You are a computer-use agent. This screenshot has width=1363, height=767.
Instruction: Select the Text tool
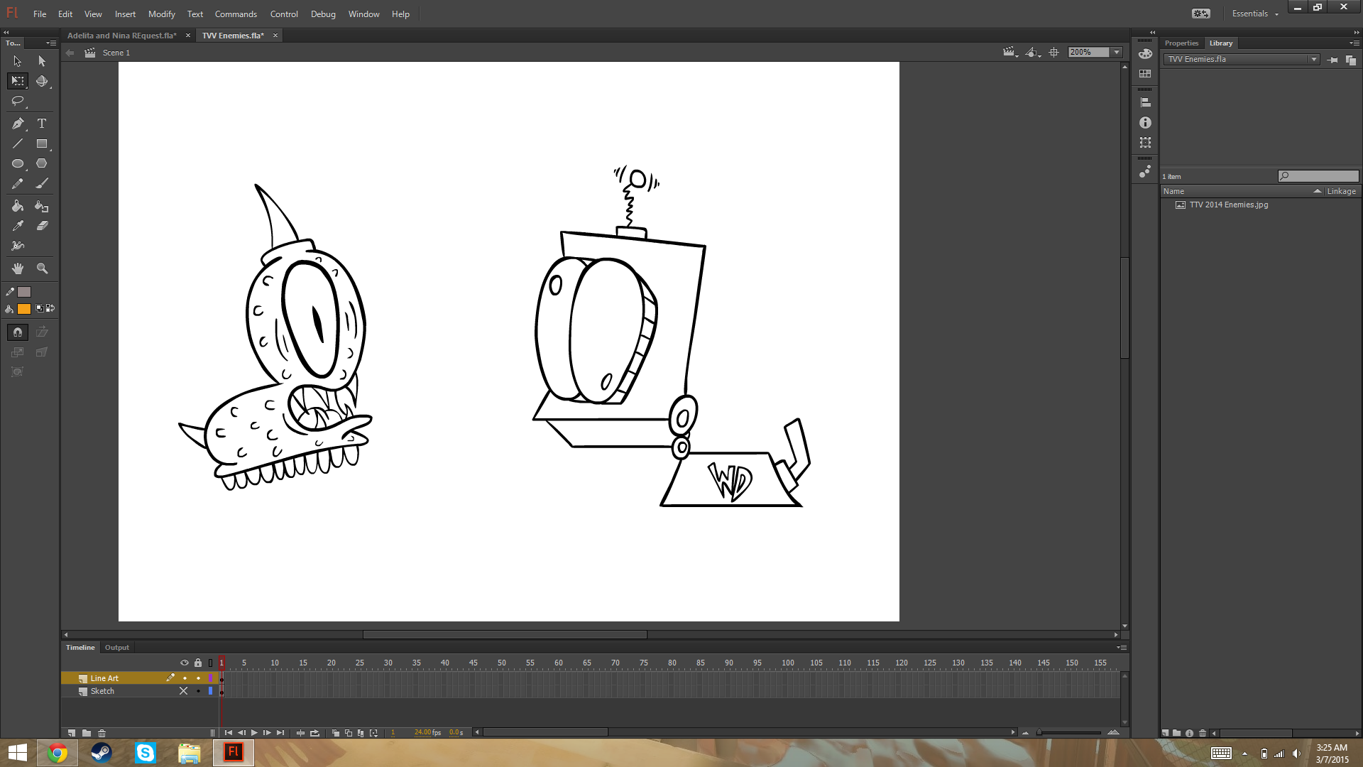[x=42, y=124]
